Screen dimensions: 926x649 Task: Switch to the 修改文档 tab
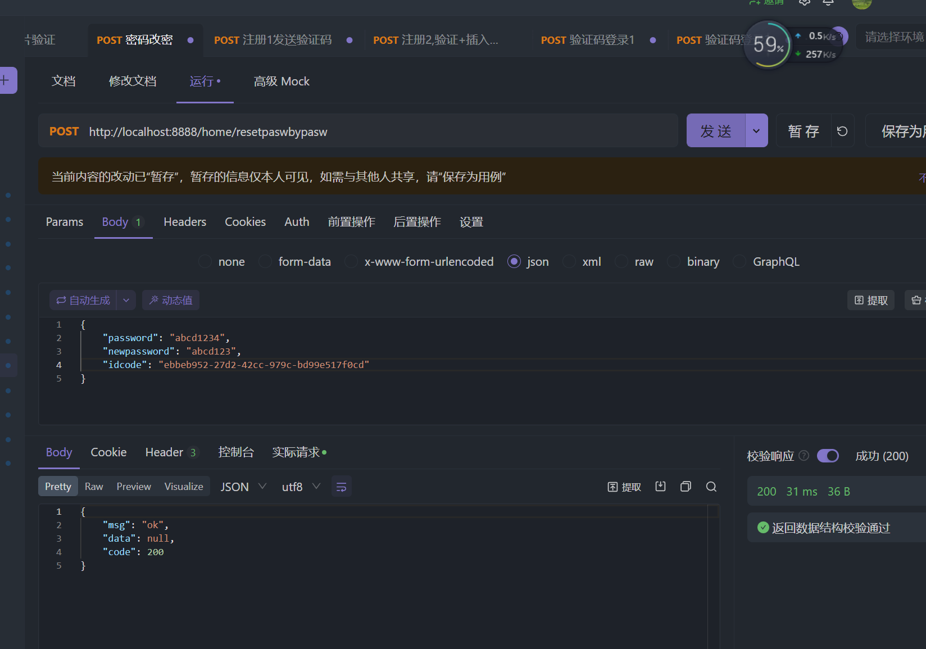point(133,81)
